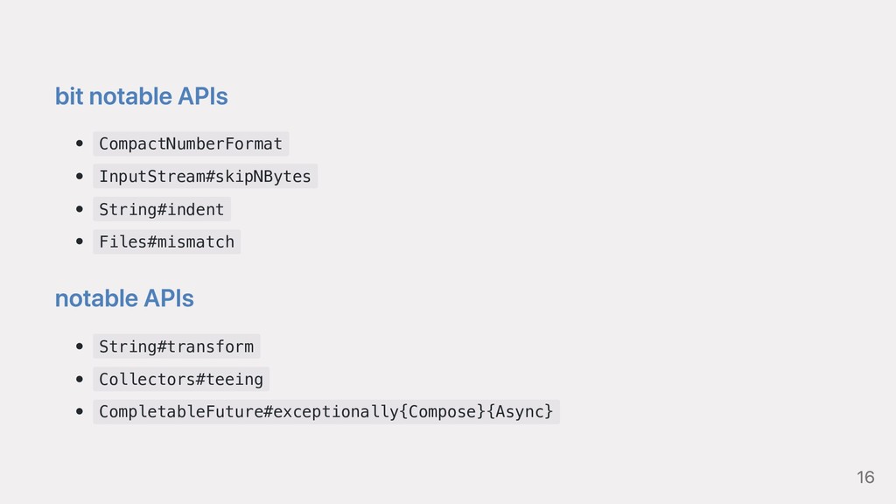Select the String#transform code label
This screenshot has height=504, width=896.
coord(177,346)
